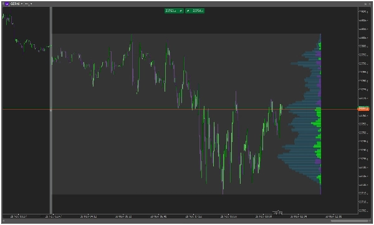Click the left scroll arrow of bottom scrollbar
Viewport: 374px width, 225px height.
point(4,221)
